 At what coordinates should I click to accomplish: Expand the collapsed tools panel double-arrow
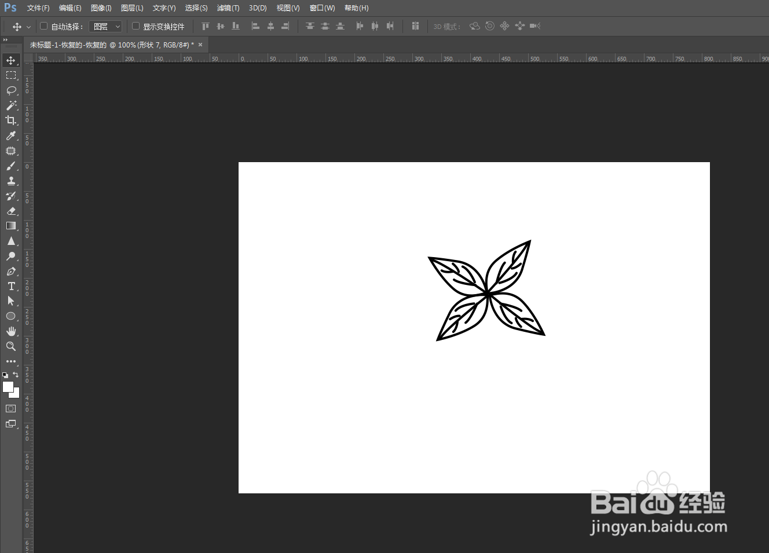5,40
